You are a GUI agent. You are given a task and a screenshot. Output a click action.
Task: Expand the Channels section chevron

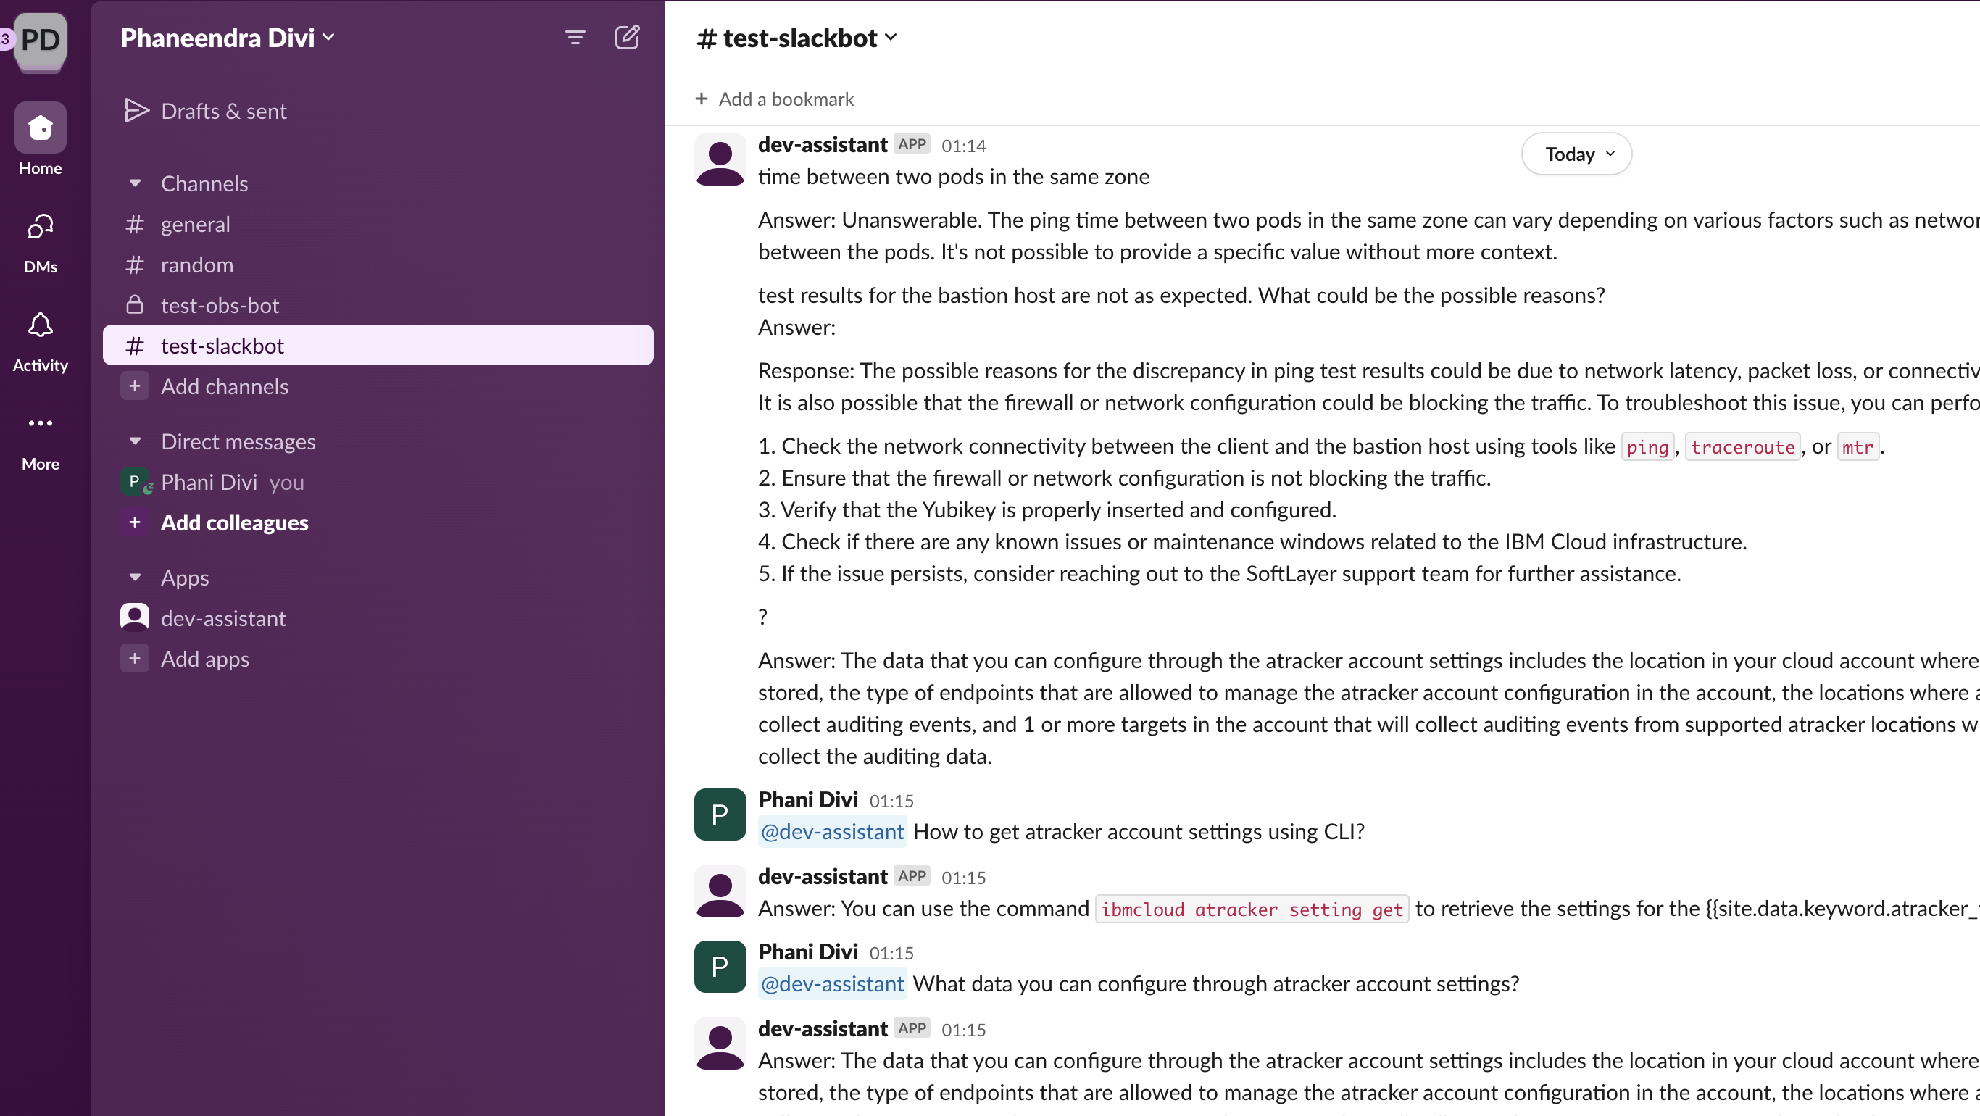coord(133,183)
